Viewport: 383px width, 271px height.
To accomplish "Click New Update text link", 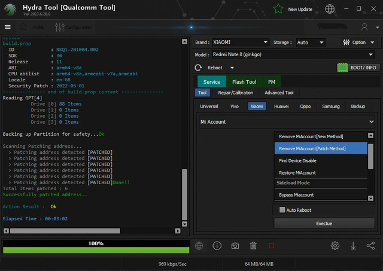I will pyautogui.click(x=300, y=10).
